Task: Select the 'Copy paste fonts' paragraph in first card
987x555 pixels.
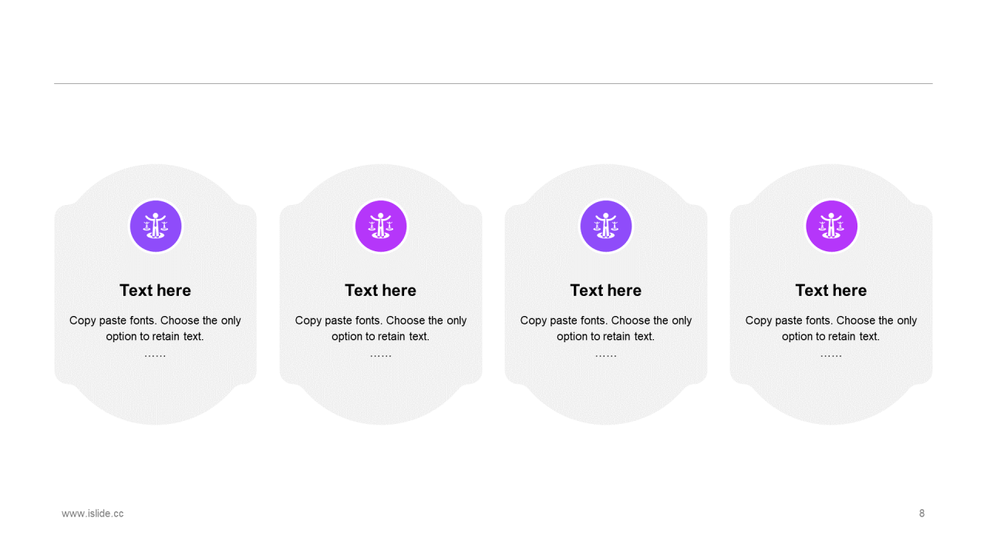Action: [x=155, y=328]
